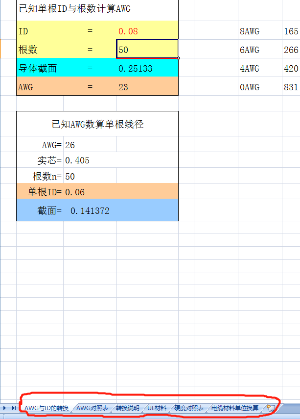Click the next sheet navigation arrow
Screen dimensions: 300x419
(5, 408)
